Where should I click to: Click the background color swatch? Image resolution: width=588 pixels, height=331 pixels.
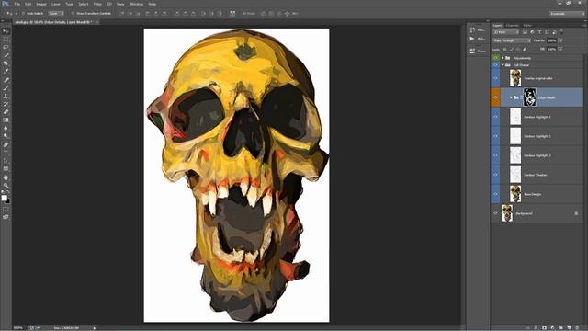coord(8,201)
